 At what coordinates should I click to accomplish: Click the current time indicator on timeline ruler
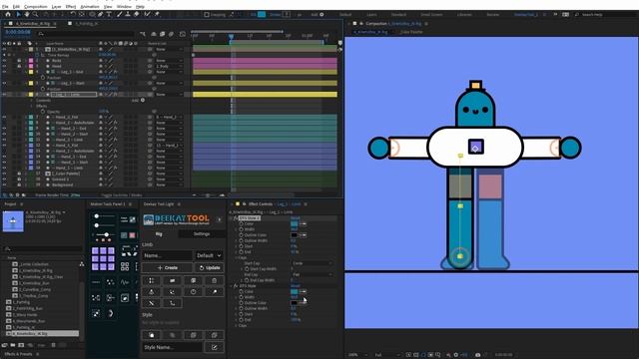tap(231, 37)
